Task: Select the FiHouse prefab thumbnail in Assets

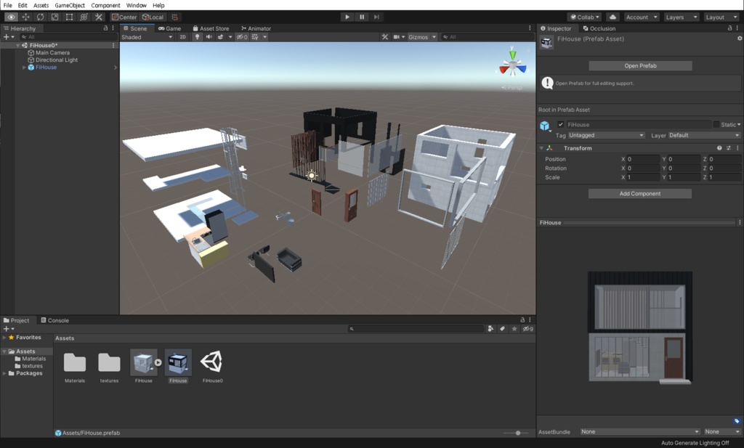Action: 178,362
